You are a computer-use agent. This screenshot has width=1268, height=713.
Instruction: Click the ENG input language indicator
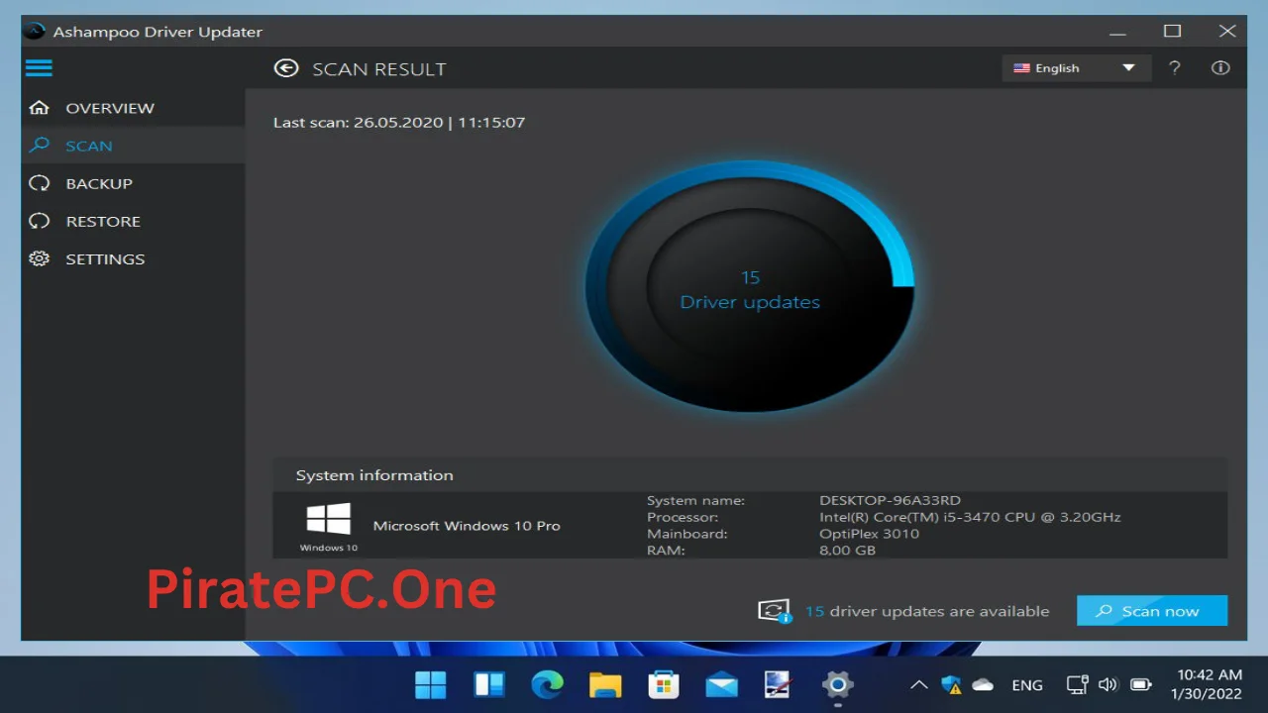tap(1027, 684)
